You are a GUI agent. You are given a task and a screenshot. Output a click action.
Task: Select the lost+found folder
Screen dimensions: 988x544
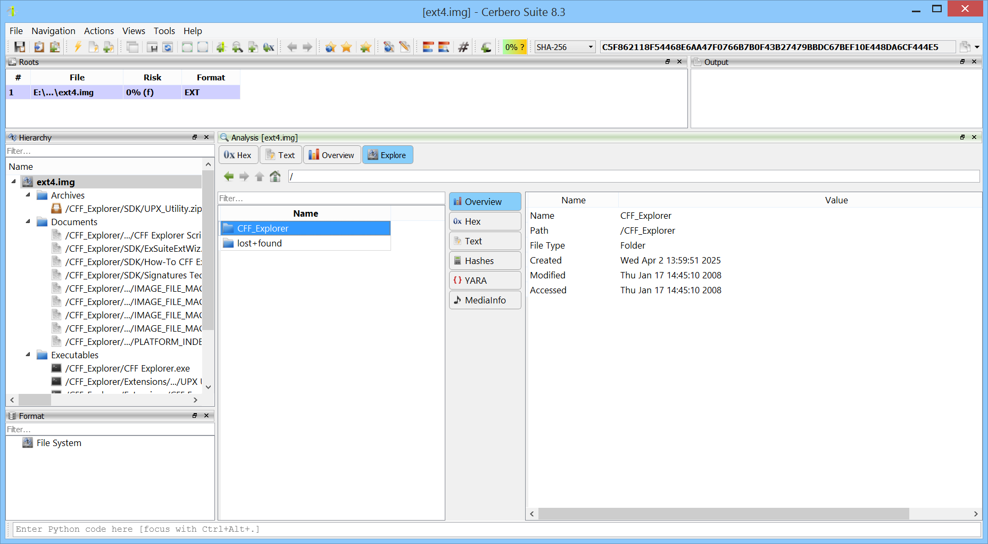[305, 243]
